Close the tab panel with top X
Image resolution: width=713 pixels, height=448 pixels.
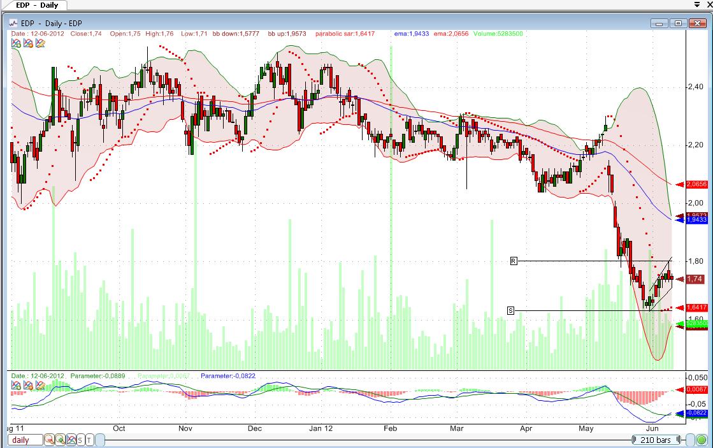709,4
